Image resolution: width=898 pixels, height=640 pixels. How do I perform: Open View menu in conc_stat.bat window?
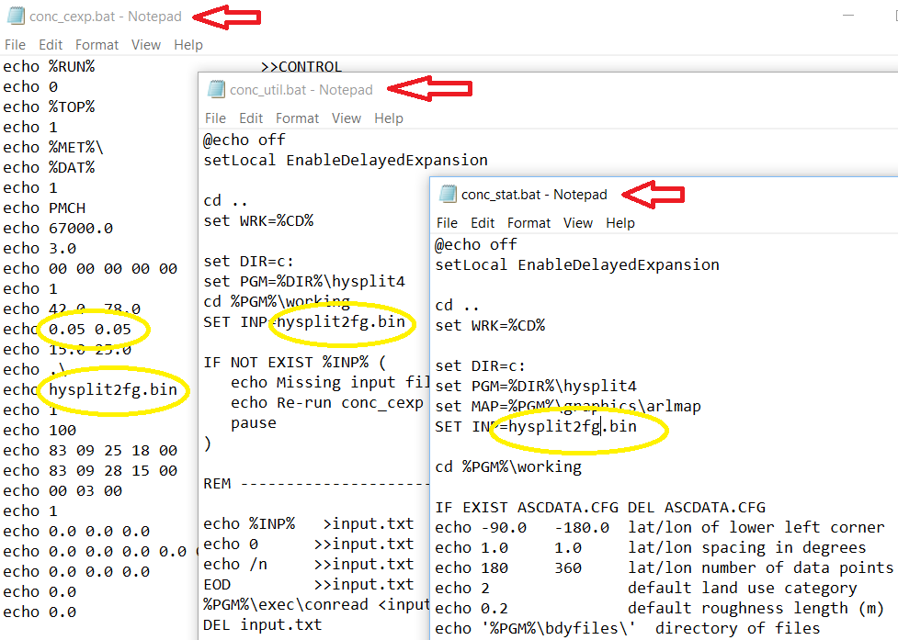click(577, 222)
